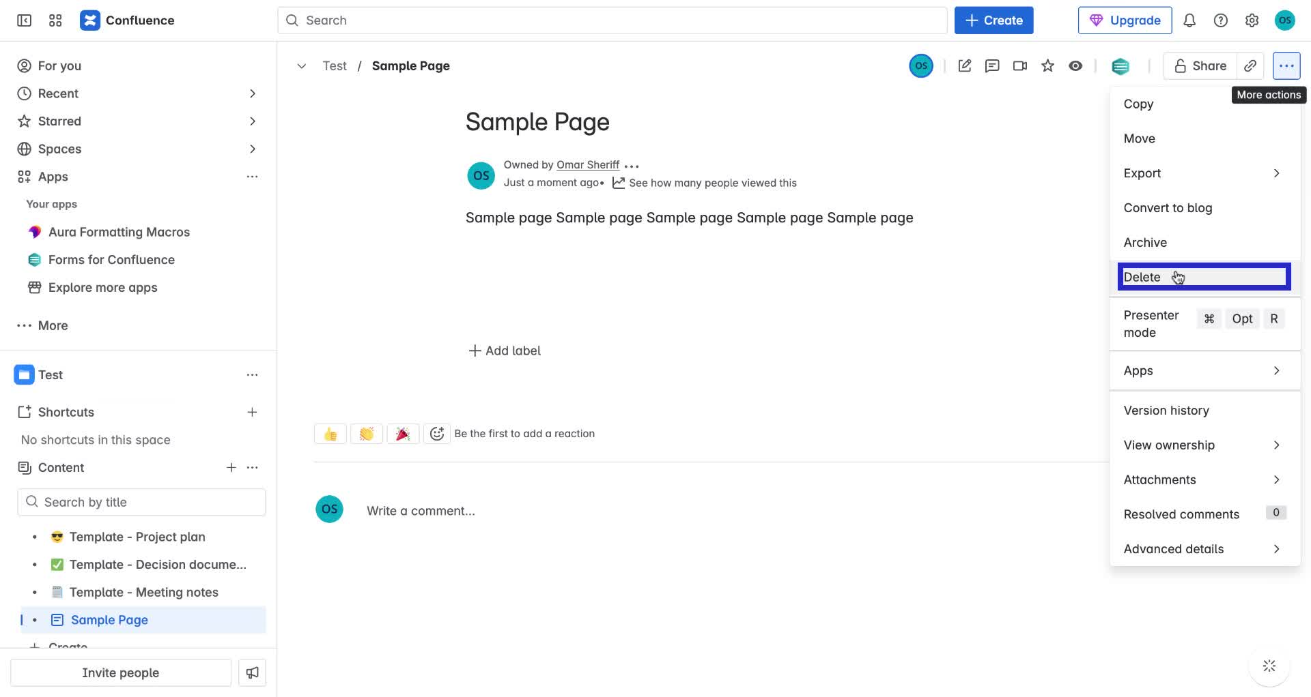Star the Sample Page
1311x697 pixels.
tap(1047, 65)
